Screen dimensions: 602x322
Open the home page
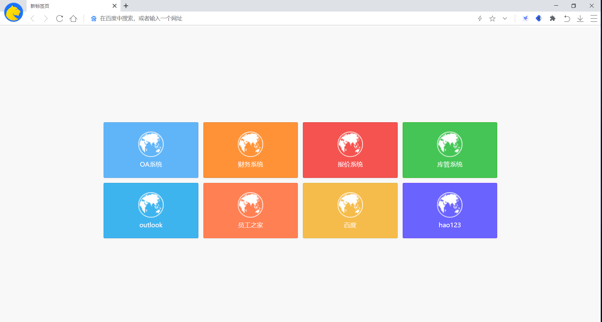(x=74, y=19)
